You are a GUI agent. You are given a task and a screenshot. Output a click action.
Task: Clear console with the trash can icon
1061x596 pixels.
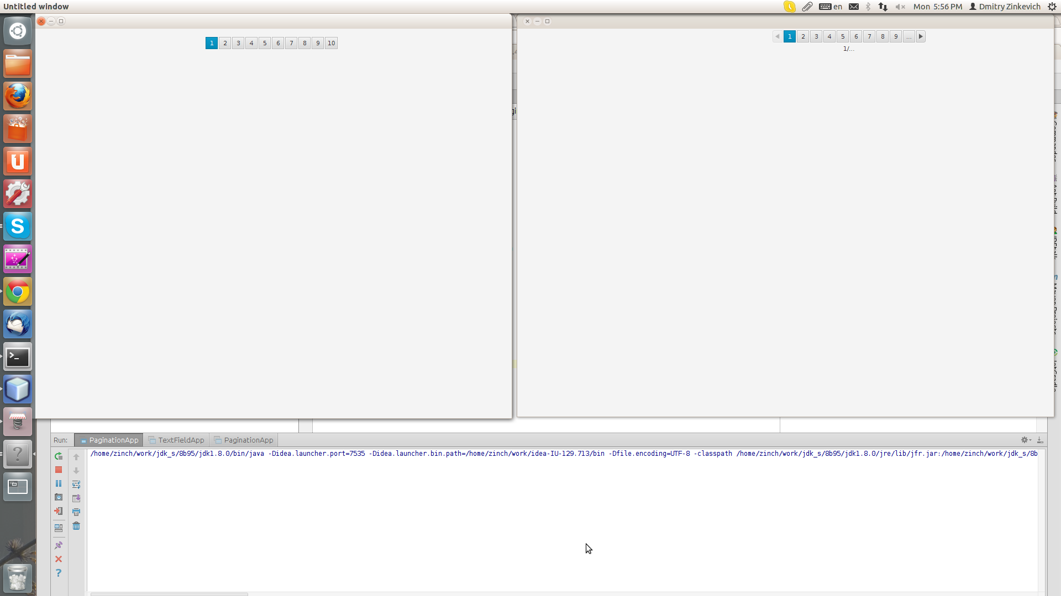click(x=76, y=526)
